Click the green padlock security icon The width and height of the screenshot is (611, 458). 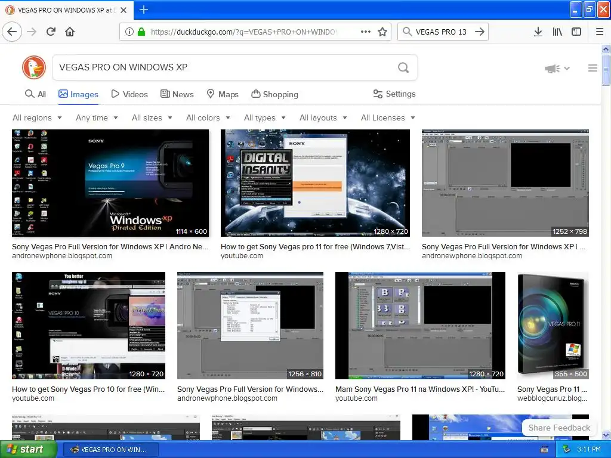coord(141,32)
